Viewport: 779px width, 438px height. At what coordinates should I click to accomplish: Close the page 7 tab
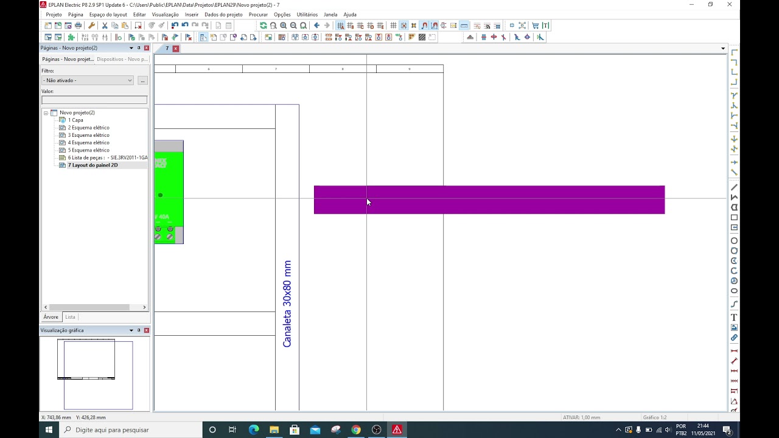tap(176, 49)
